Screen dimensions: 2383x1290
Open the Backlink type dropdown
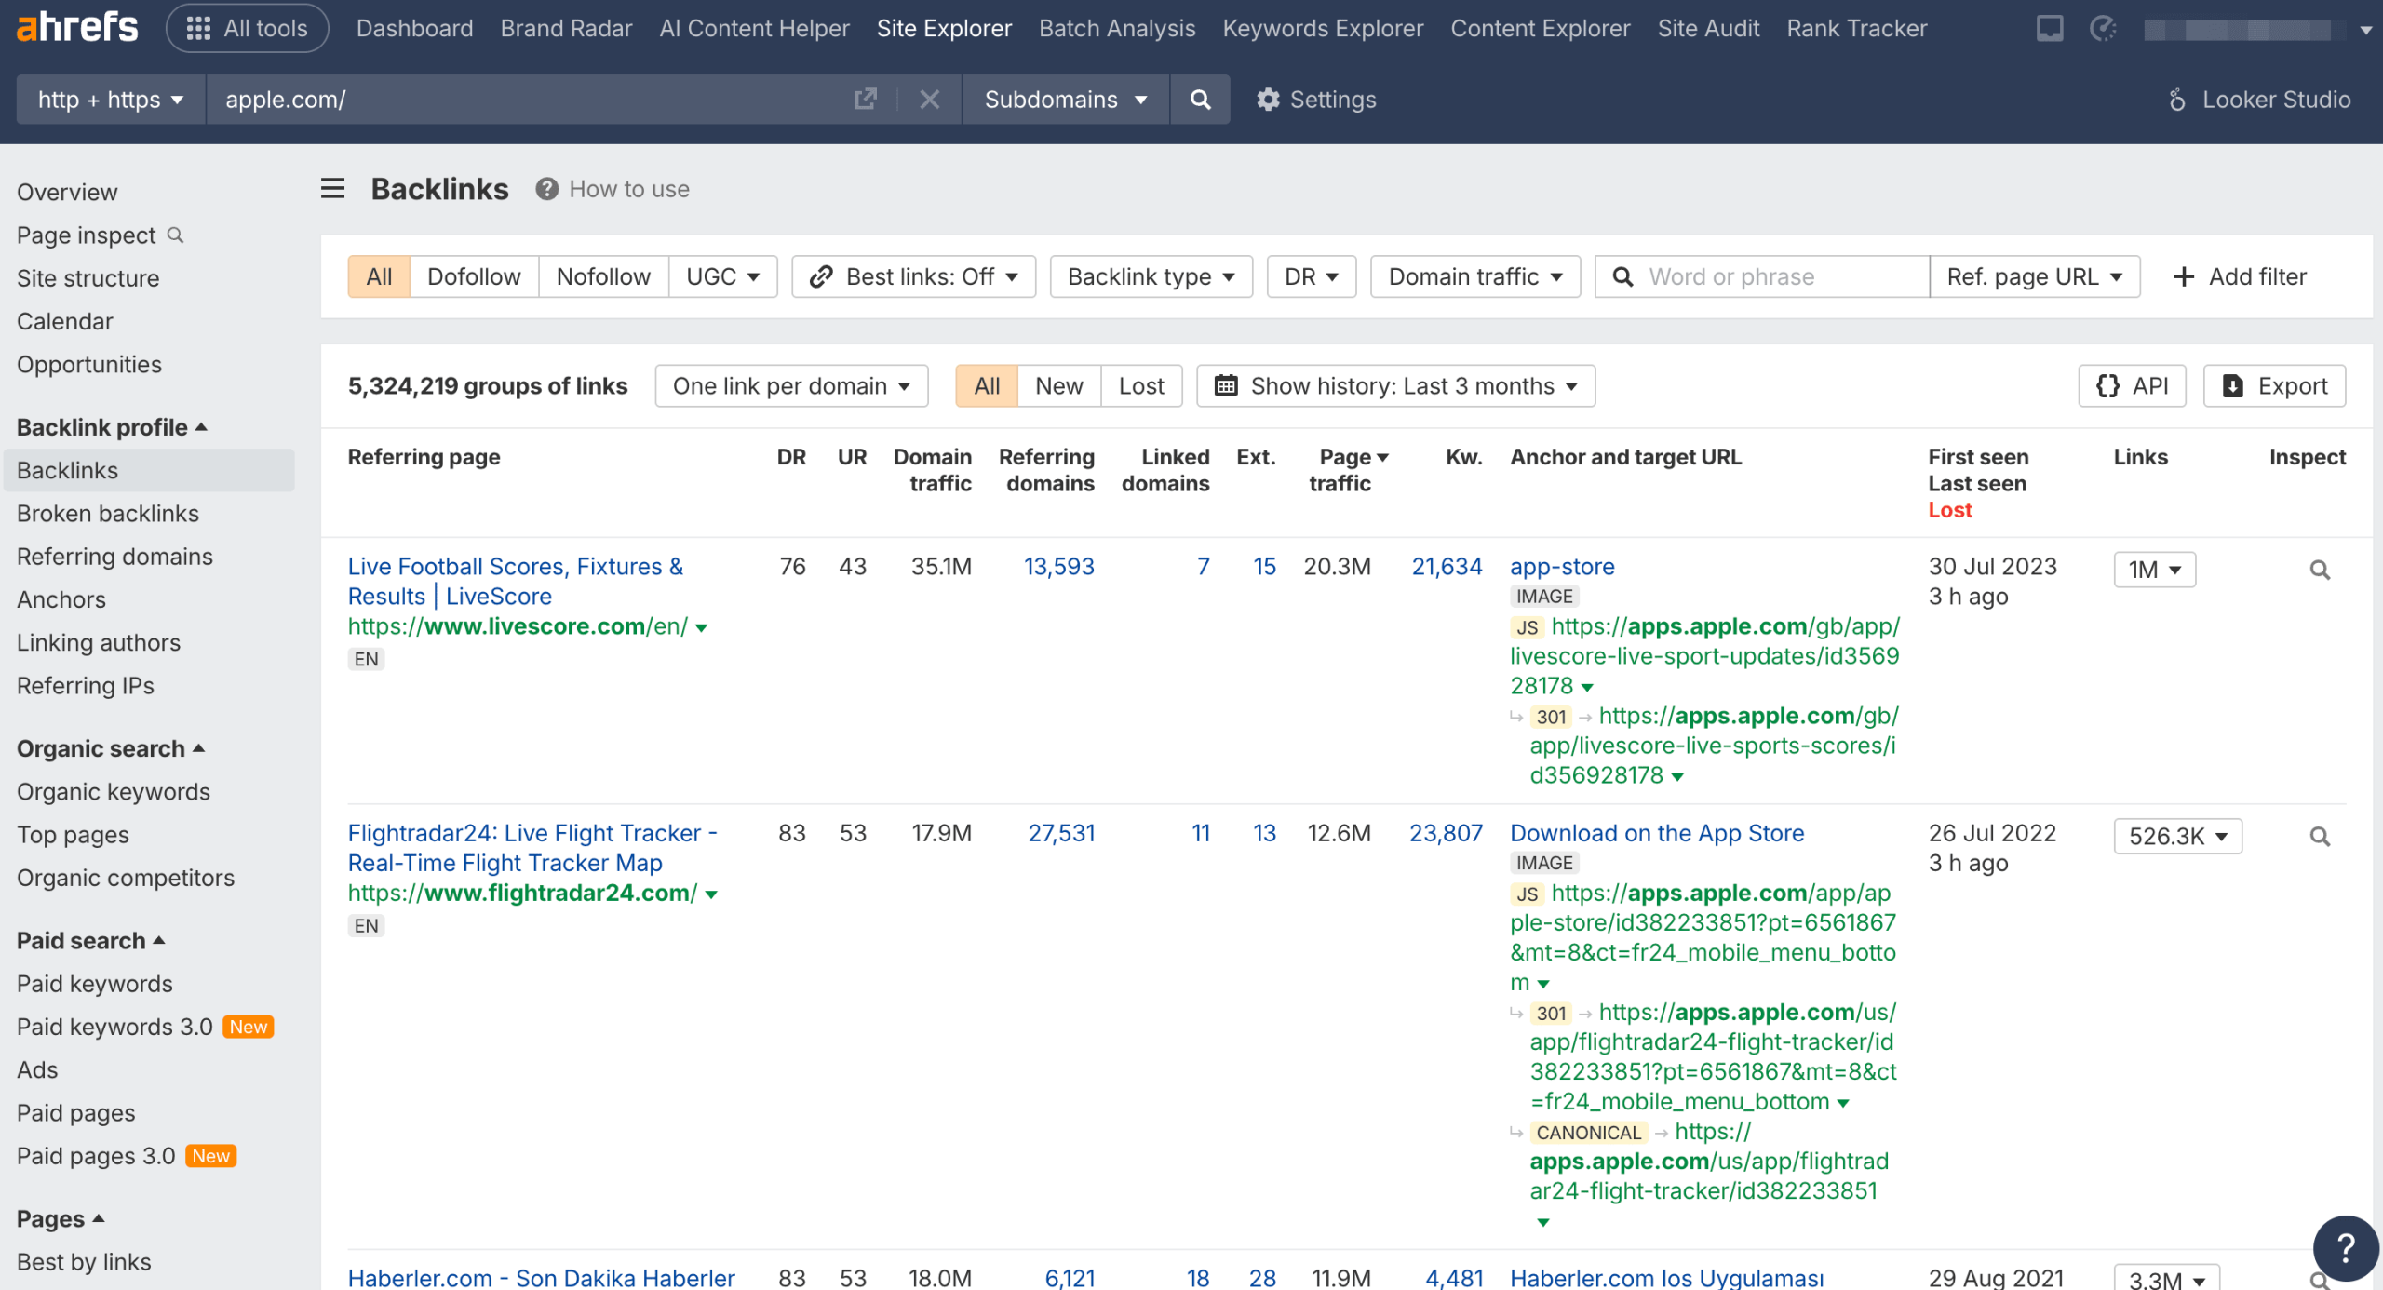pyautogui.click(x=1151, y=276)
